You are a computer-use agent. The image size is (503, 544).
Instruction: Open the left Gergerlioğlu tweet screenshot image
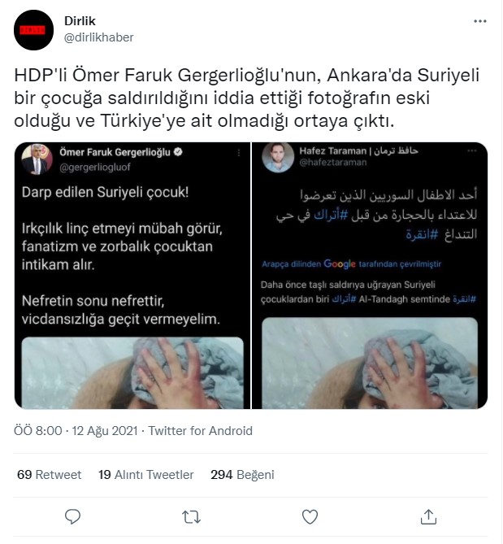tap(132, 276)
